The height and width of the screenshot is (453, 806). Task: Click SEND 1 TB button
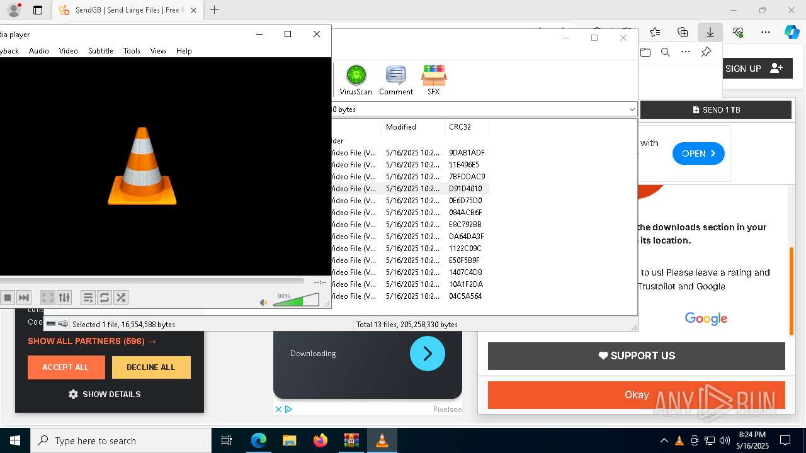[x=716, y=109]
